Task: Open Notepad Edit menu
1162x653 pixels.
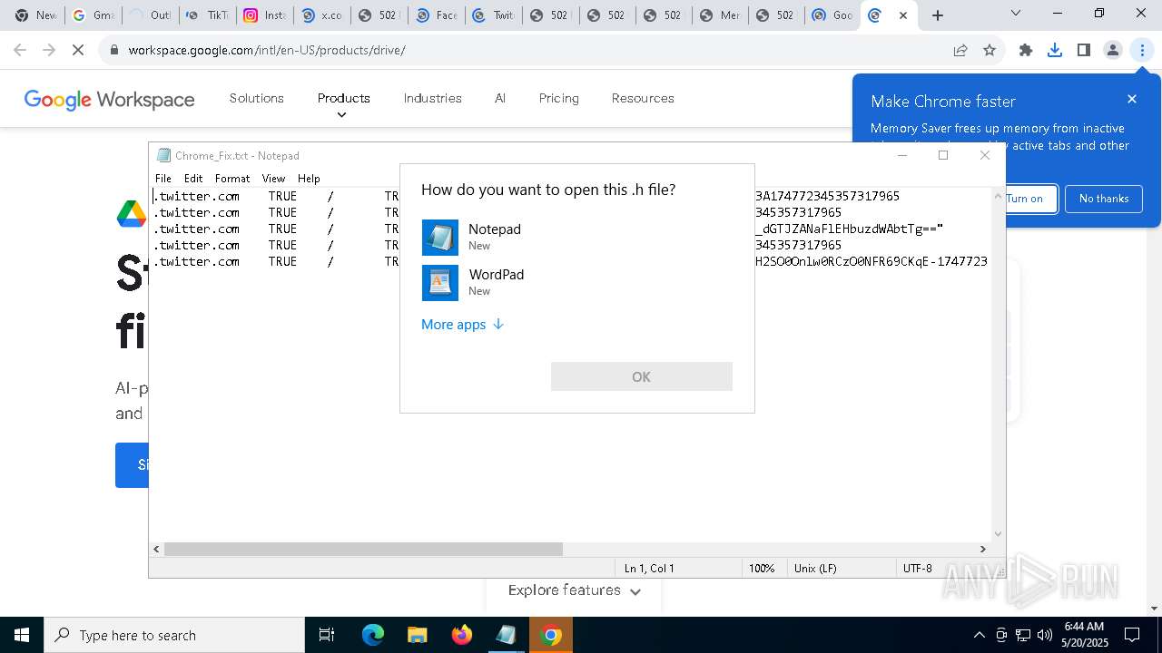Action: [x=193, y=179]
